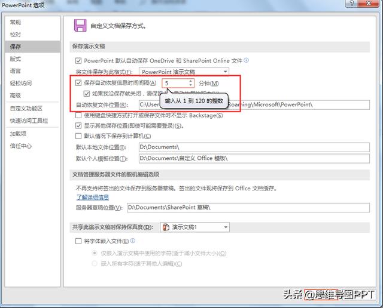Open the 语言 options category

16,71
